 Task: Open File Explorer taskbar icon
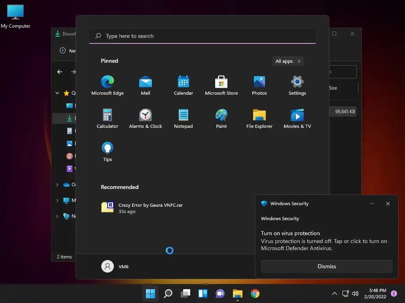[238, 294]
